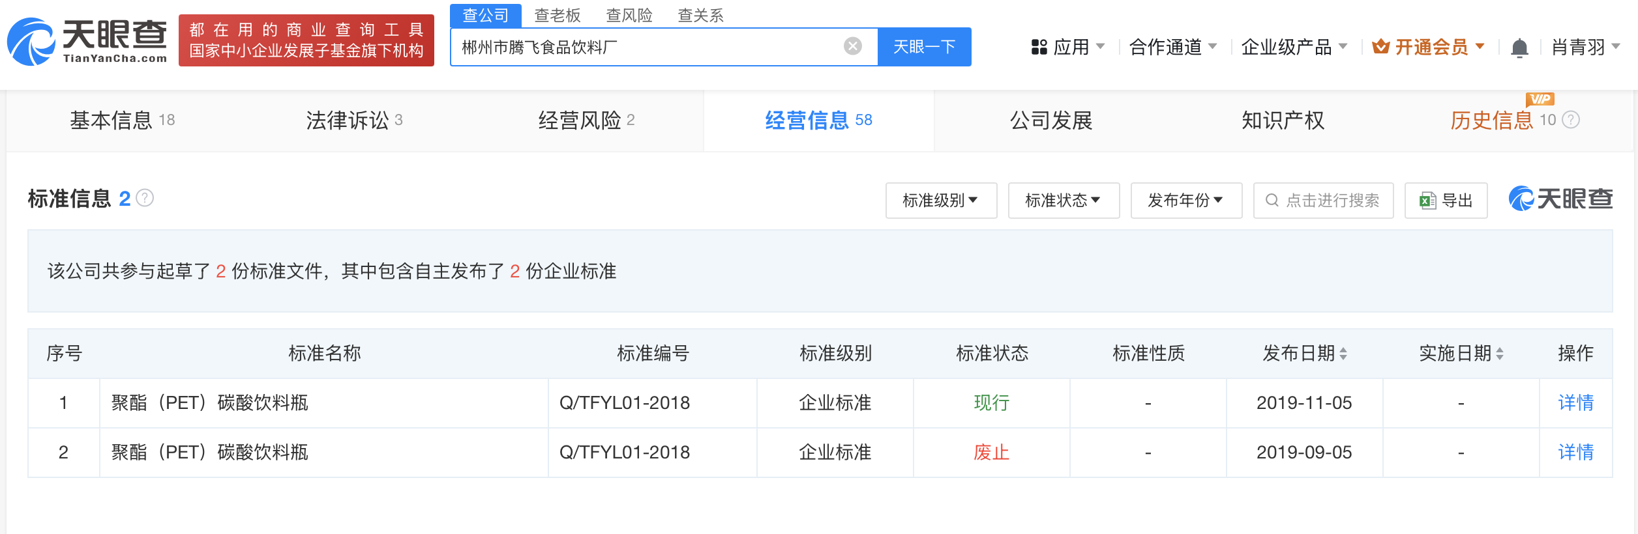
Task: Select 查老板 search mode tab
Action: point(557,16)
